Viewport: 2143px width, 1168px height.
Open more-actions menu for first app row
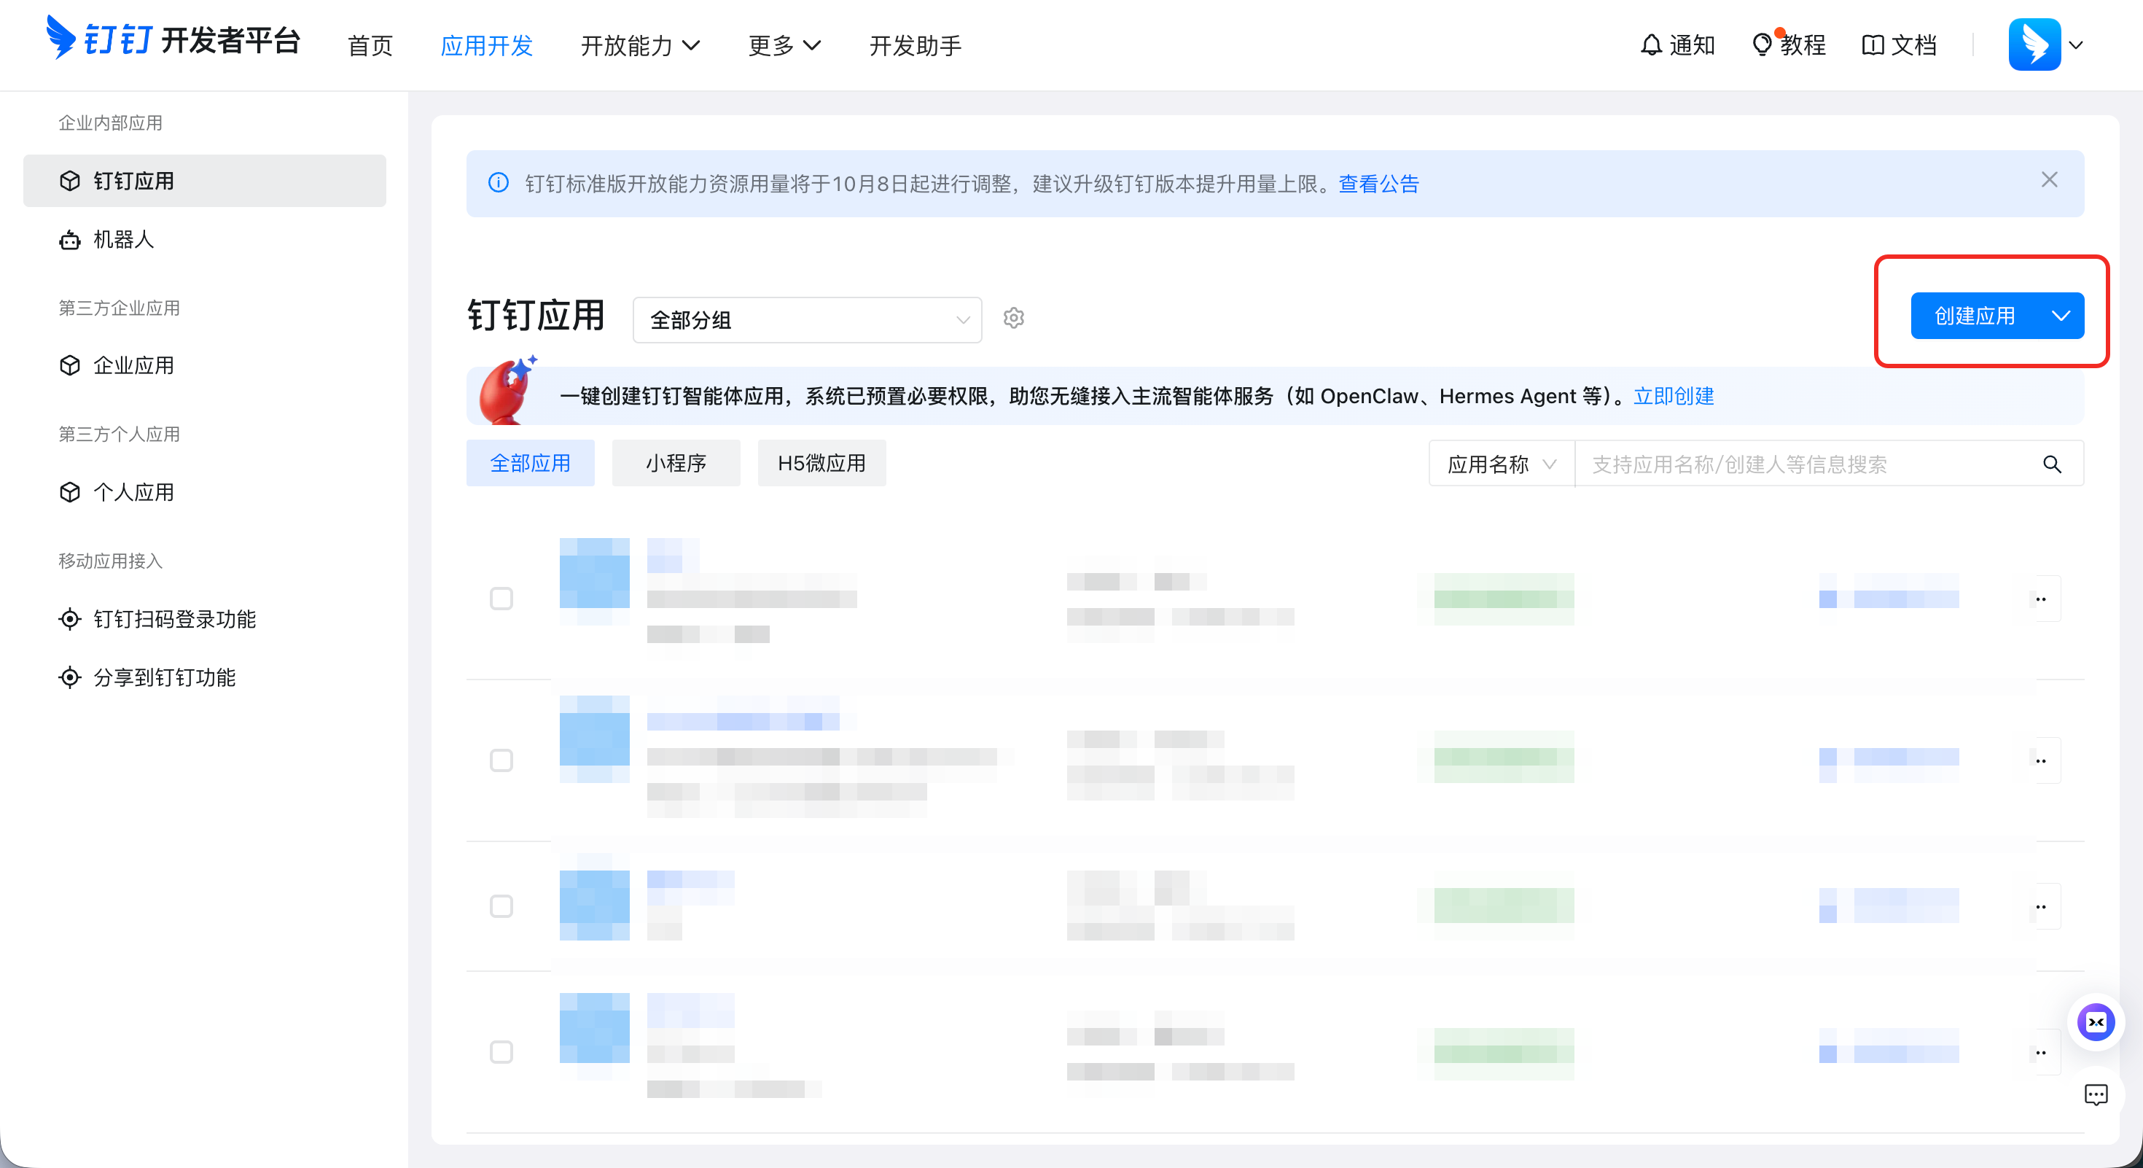click(x=2041, y=599)
